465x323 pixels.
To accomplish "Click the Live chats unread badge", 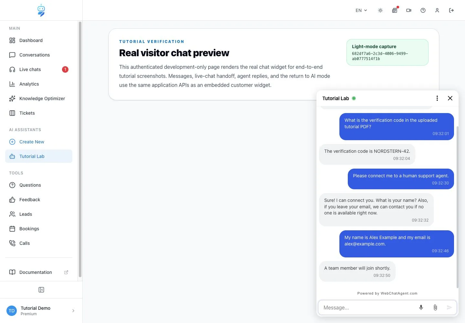I will coord(65,69).
